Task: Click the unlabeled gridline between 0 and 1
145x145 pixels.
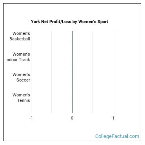Action: point(92,72)
